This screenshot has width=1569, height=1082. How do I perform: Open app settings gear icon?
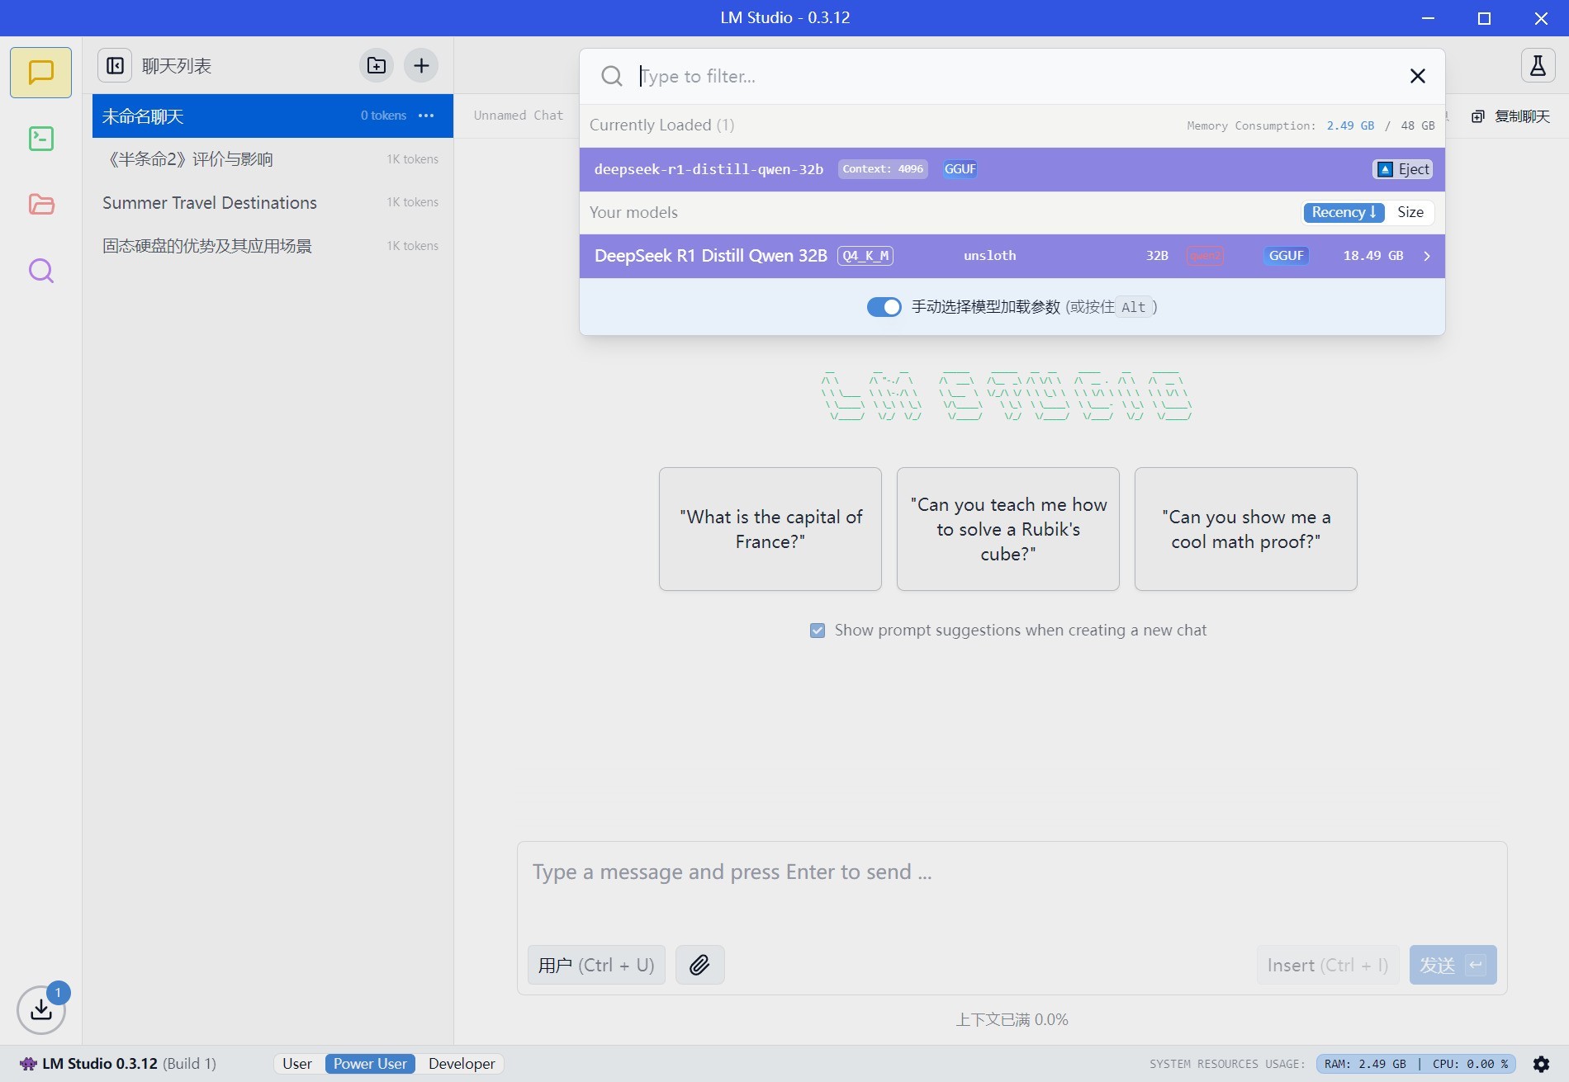pos(1541,1064)
